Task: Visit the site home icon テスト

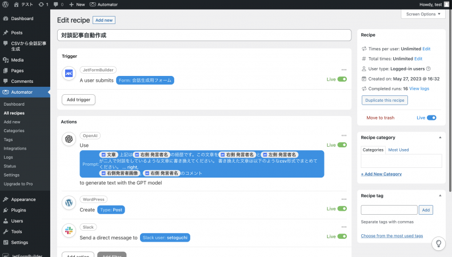Action: (23, 5)
